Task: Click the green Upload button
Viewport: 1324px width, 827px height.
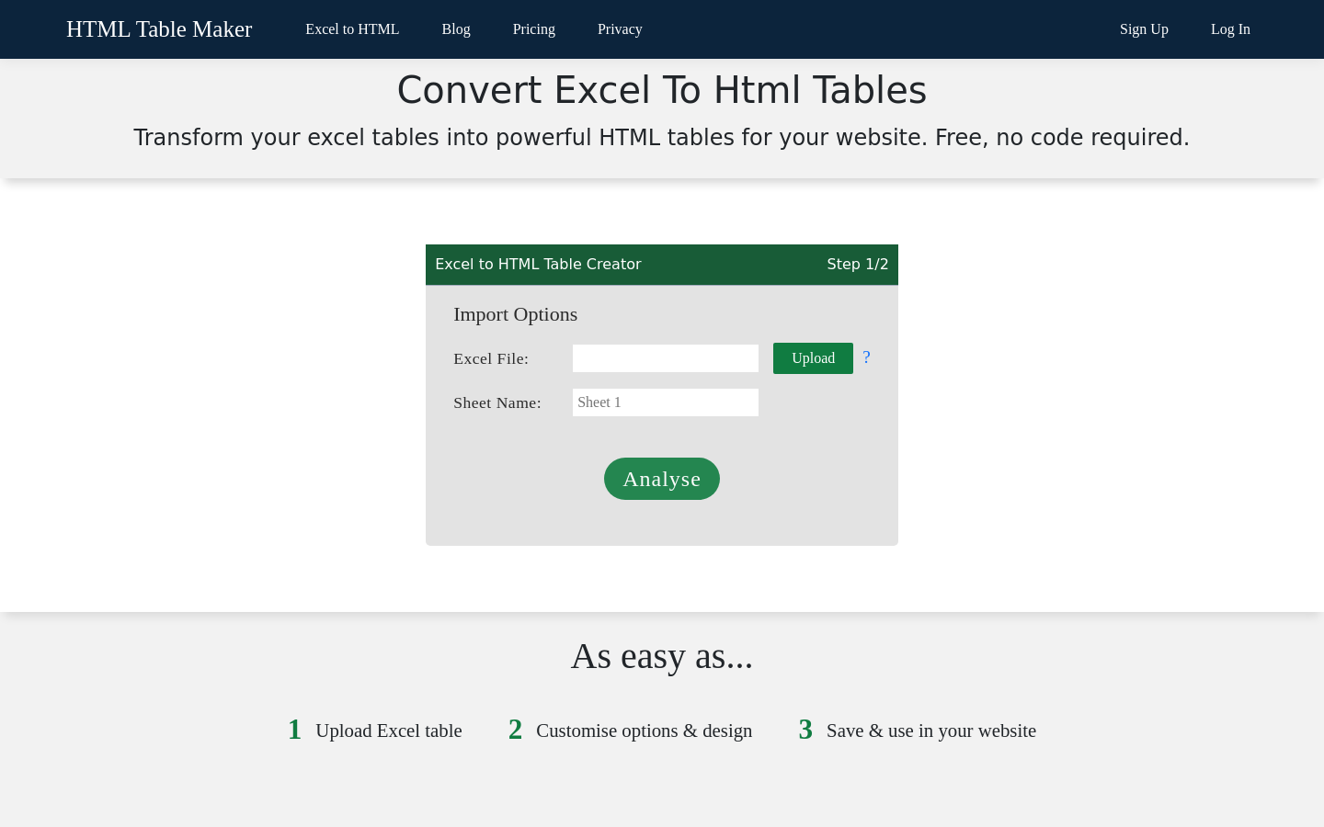Action: coord(813,358)
